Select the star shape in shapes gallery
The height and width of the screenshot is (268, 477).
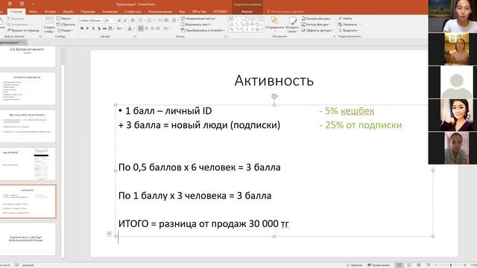pyautogui.click(x=258, y=30)
